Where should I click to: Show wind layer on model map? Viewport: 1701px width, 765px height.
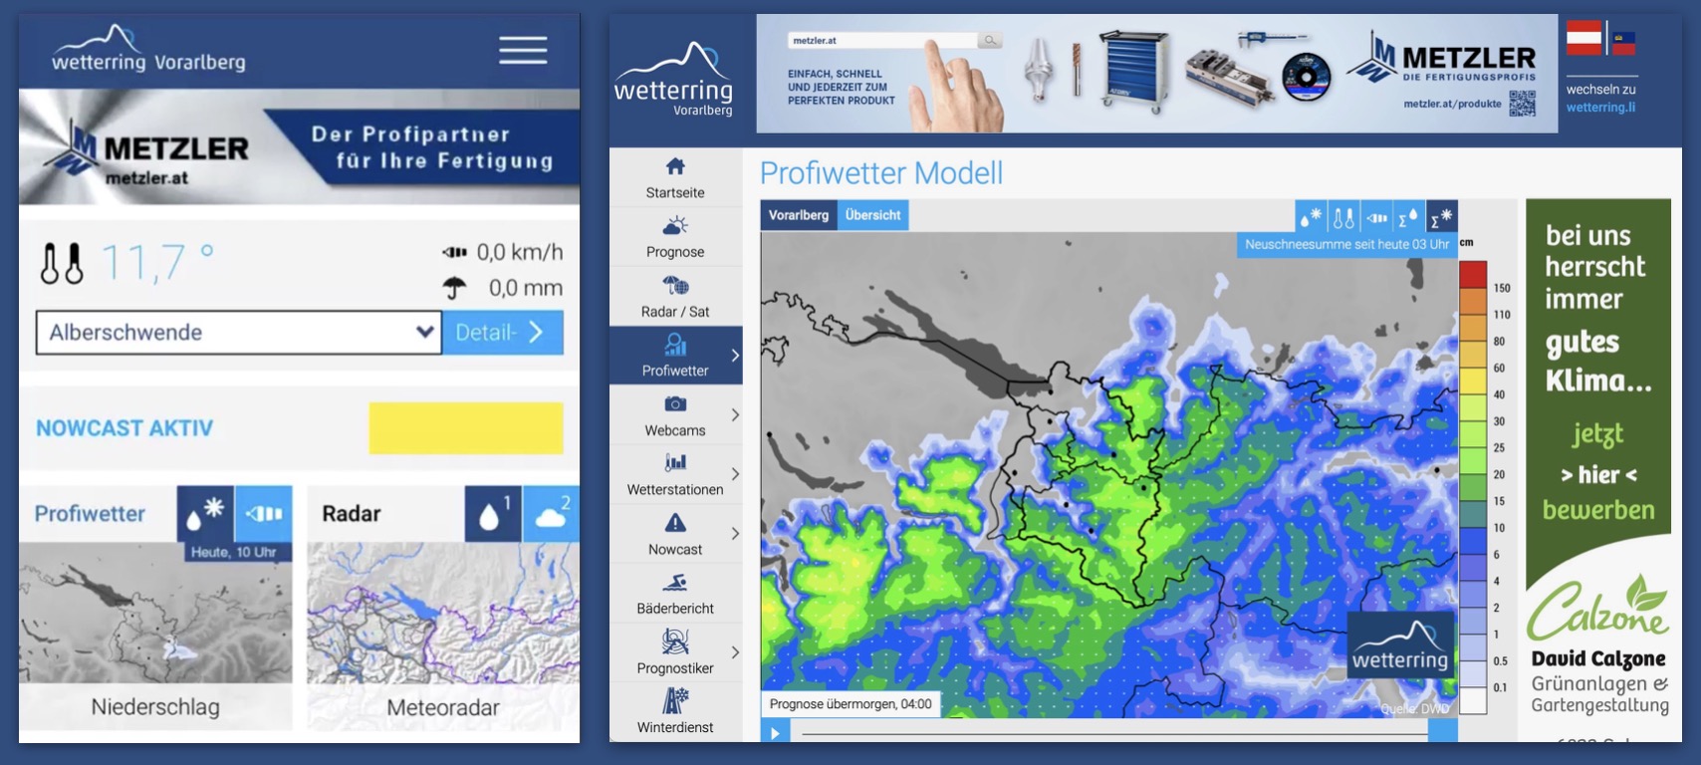tap(1376, 216)
